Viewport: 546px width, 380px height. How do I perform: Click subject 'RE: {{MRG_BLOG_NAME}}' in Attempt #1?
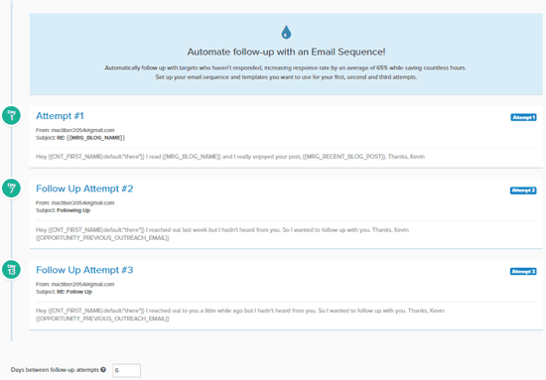coord(90,138)
